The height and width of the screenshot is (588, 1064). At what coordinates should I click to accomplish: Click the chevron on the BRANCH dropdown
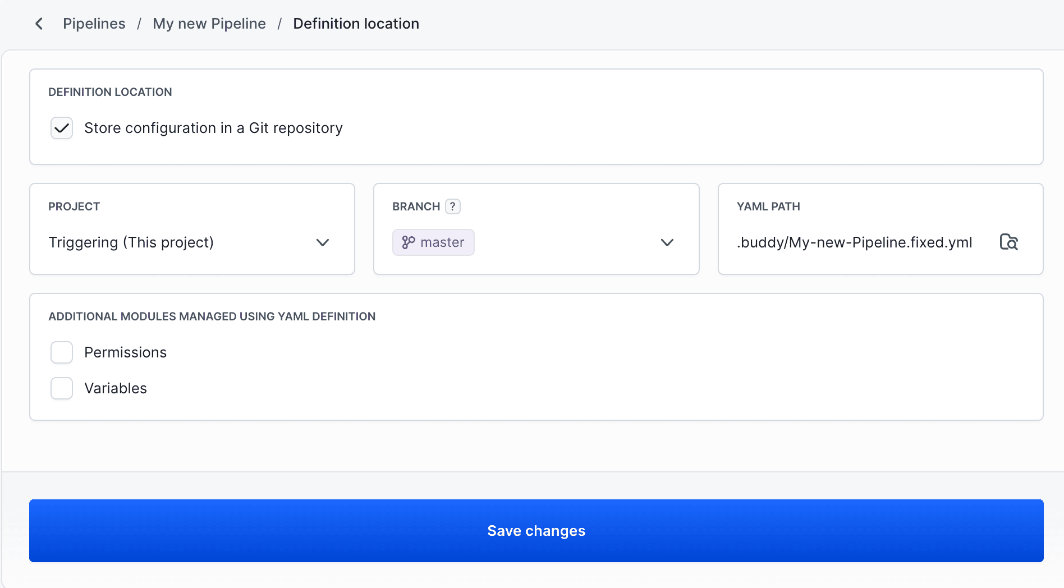coord(667,243)
